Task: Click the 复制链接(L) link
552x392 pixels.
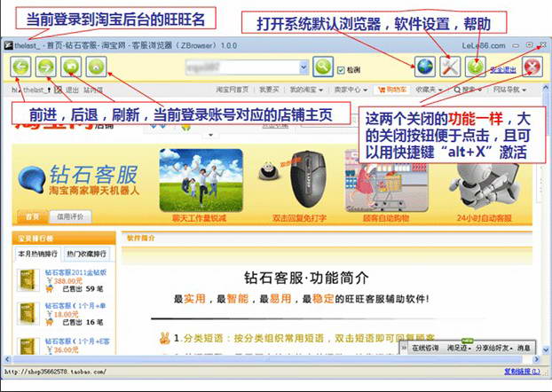Action: (522, 372)
